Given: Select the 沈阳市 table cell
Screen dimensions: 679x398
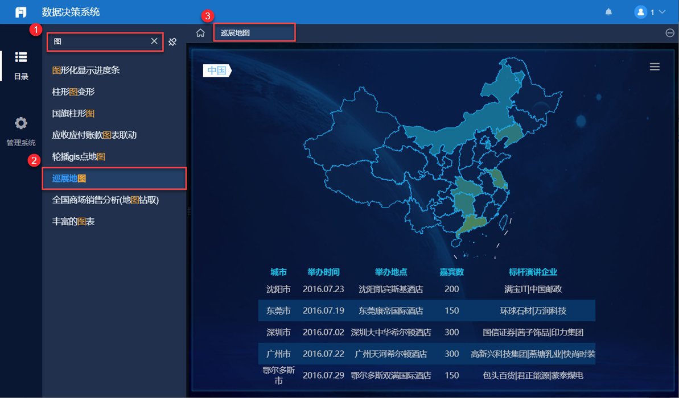Looking at the screenshot, I should (278, 289).
